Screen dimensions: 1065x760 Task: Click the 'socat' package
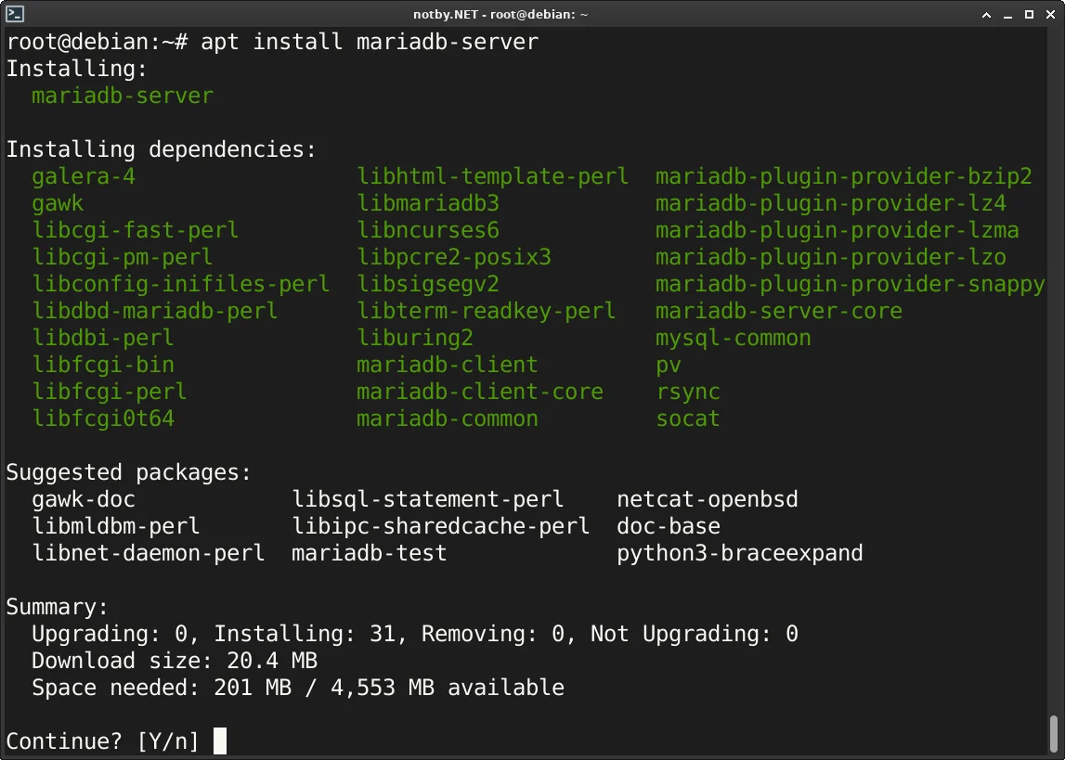(688, 419)
